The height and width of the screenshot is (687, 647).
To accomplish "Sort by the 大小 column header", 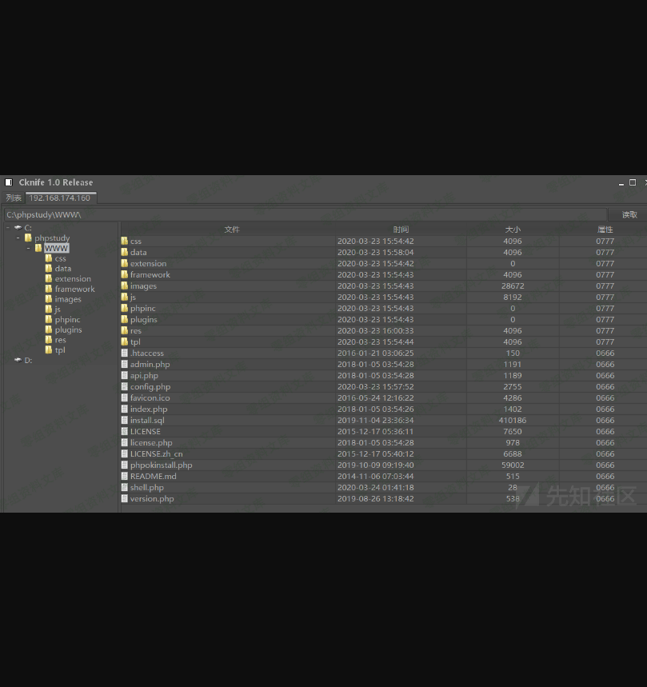I will [x=513, y=230].
